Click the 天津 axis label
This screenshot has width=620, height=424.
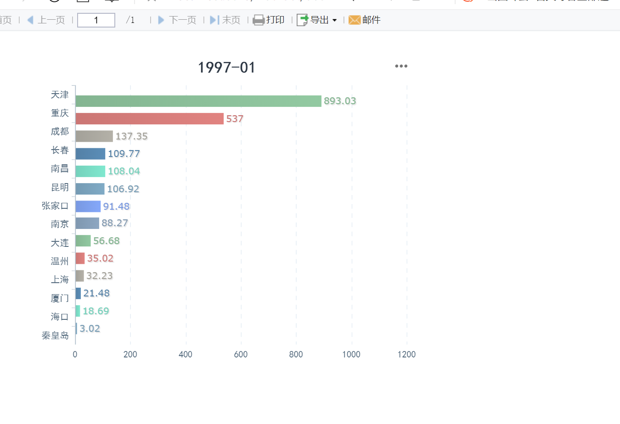(60, 95)
